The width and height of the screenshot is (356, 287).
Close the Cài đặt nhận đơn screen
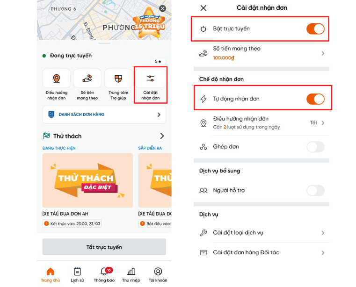pyautogui.click(x=203, y=8)
